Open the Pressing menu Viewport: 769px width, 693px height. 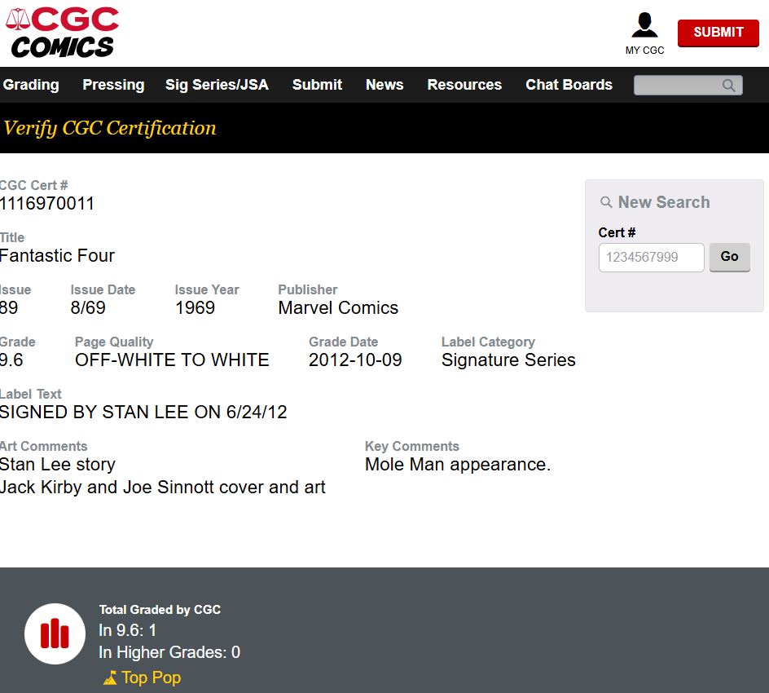click(x=113, y=85)
